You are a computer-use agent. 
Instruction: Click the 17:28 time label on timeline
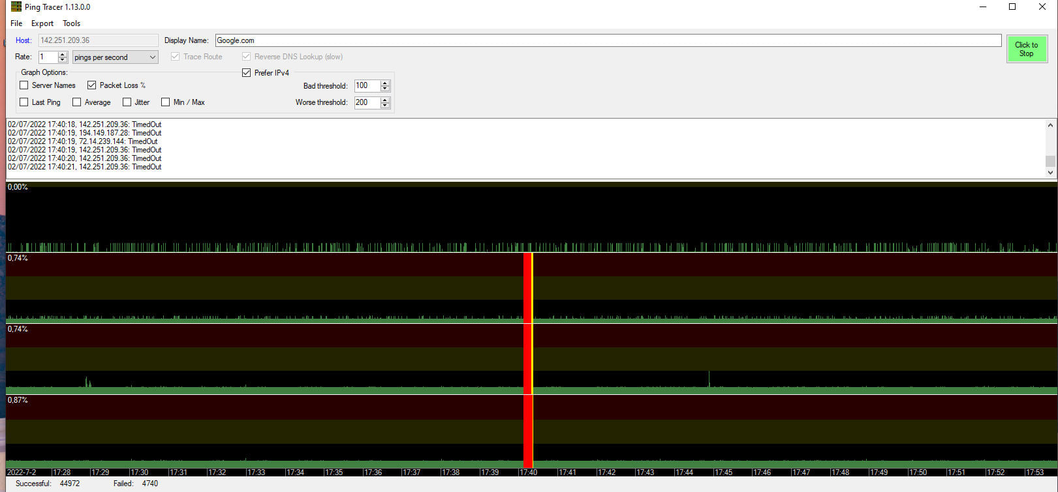62,472
